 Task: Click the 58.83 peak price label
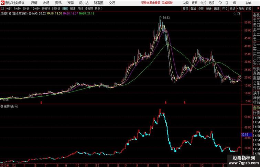coord(166,18)
